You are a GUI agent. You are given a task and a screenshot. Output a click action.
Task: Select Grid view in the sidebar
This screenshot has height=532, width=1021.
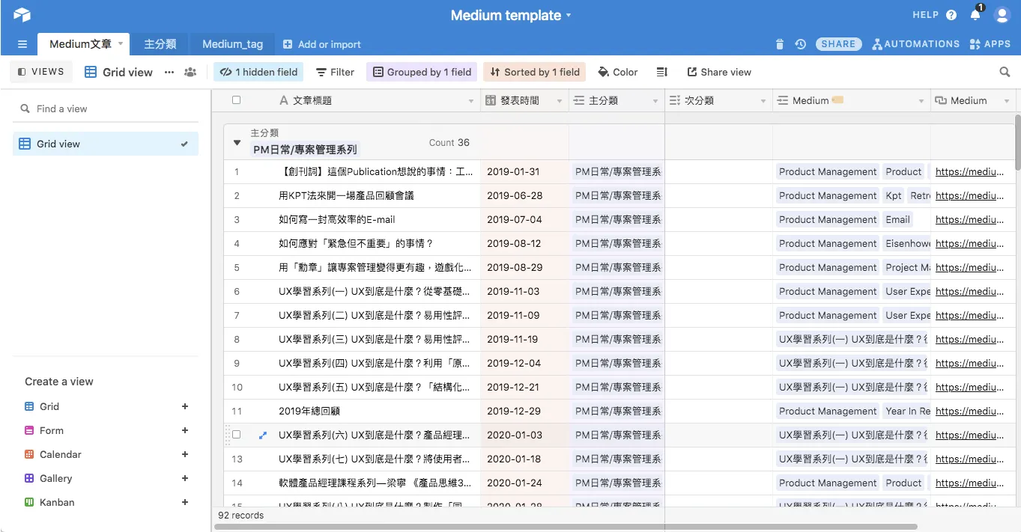pos(106,144)
